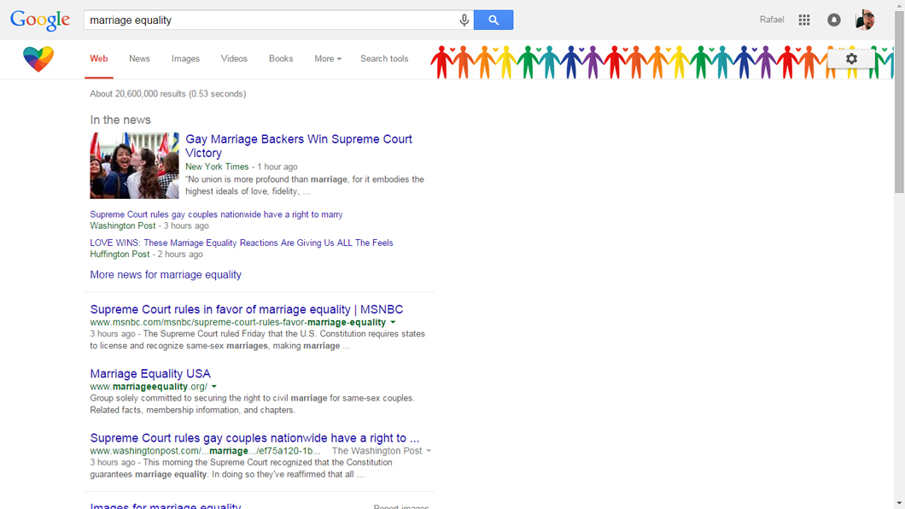905x509 pixels.
Task: Open More news for marriage equality
Action: point(165,274)
